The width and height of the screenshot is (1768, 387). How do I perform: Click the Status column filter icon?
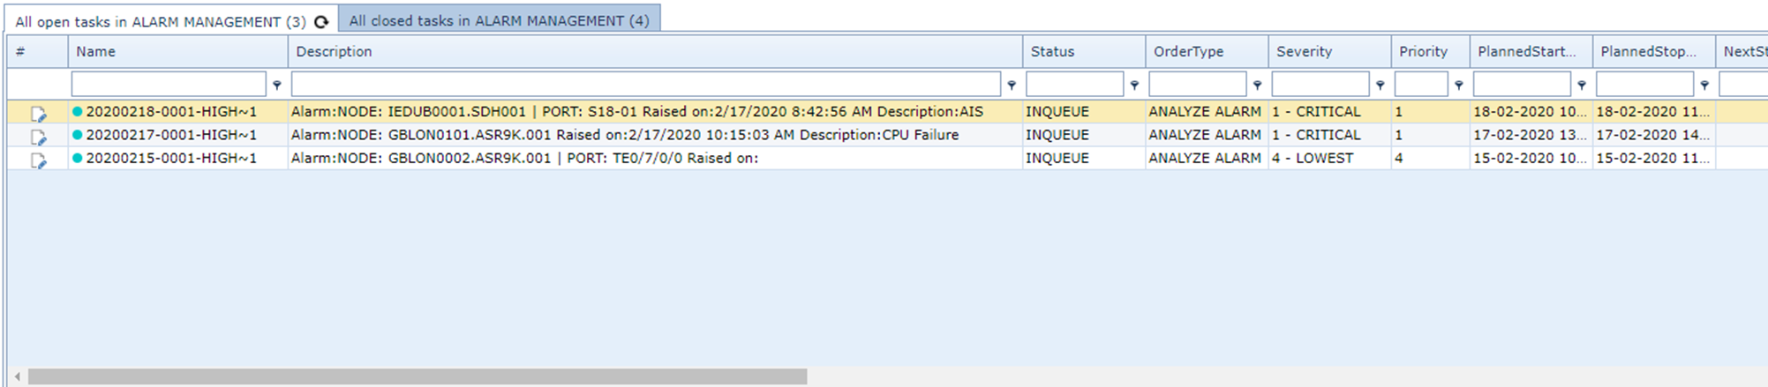coord(1134,86)
